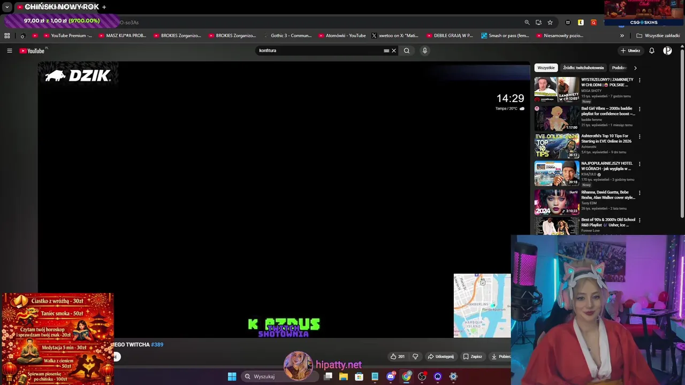Open MASZ KU*#A PROB... bookmark
This screenshot has width=685, height=385.
click(x=122, y=36)
